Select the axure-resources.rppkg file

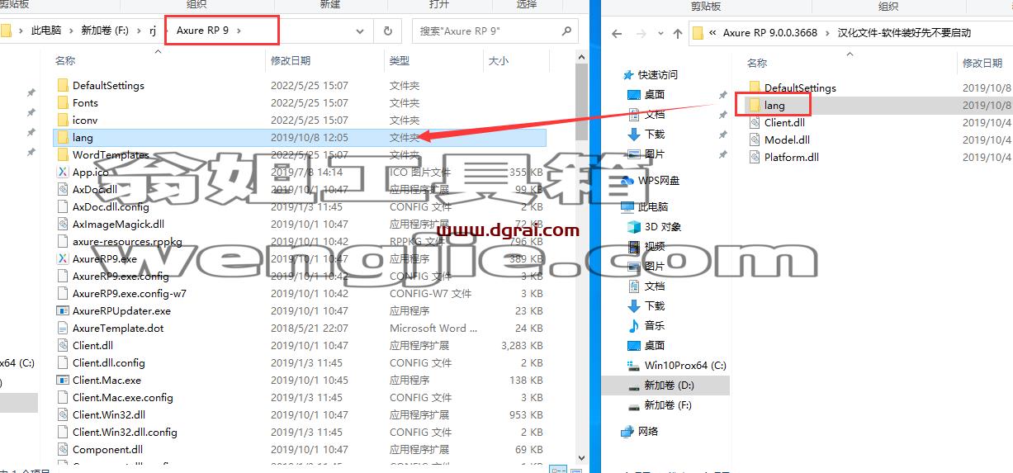click(x=127, y=241)
